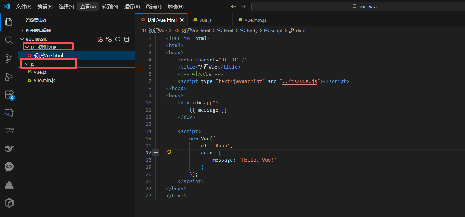
Task: Click line number 23 in the gutter
Action: click(x=148, y=196)
